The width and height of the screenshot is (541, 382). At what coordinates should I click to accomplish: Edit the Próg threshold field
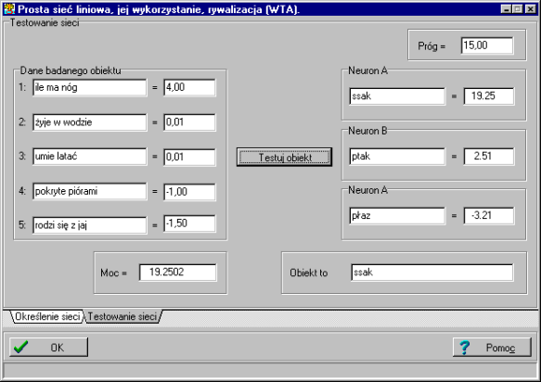click(487, 45)
